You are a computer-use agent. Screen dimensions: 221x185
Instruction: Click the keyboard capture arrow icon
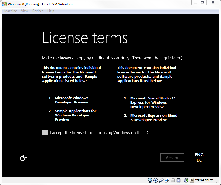(x=192, y=180)
